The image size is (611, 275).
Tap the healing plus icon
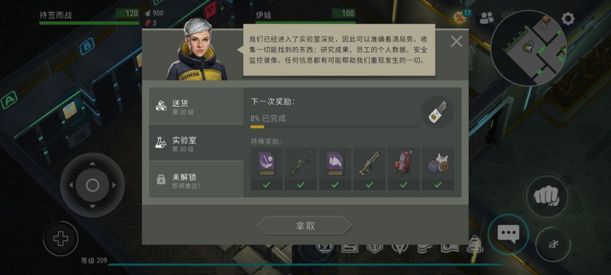[61, 238]
